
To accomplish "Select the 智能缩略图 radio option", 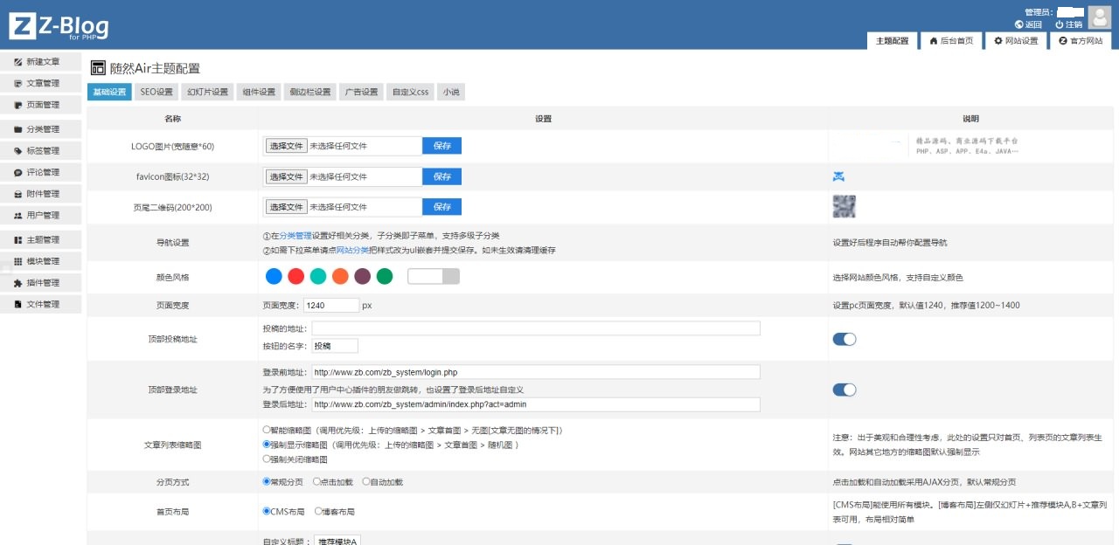I will point(267,430).
